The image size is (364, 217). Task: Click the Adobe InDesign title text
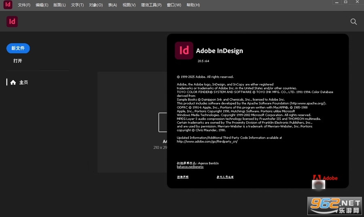pos(219,51)
